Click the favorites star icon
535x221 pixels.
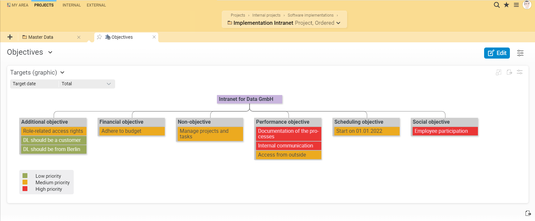point(506,5)
